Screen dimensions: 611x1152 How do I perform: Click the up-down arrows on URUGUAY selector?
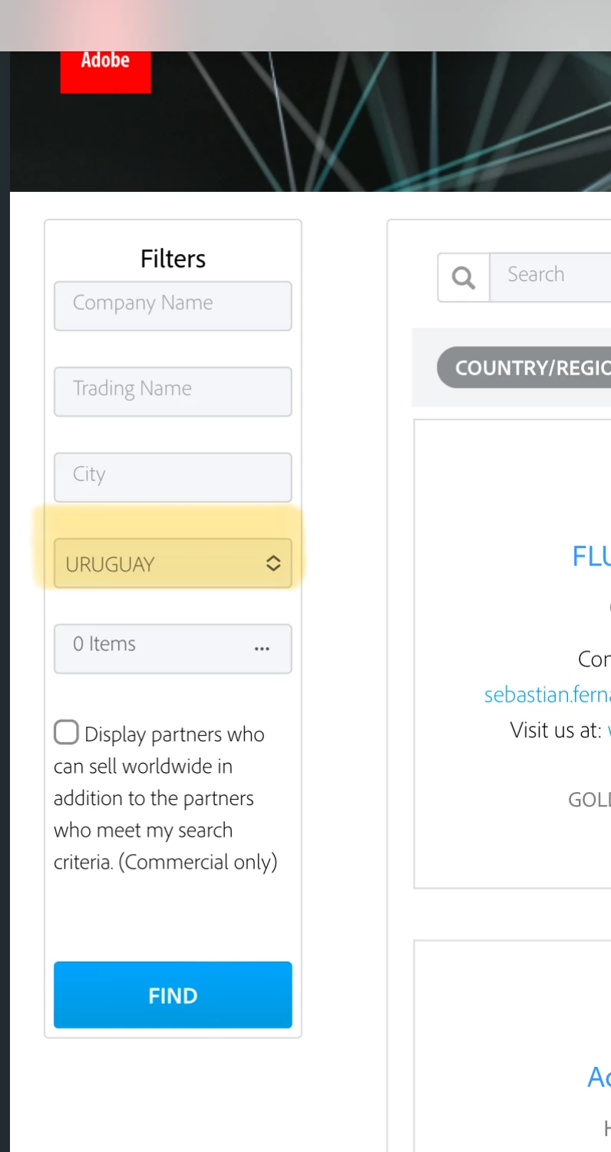pyautogui.click(x=273, y=563)
